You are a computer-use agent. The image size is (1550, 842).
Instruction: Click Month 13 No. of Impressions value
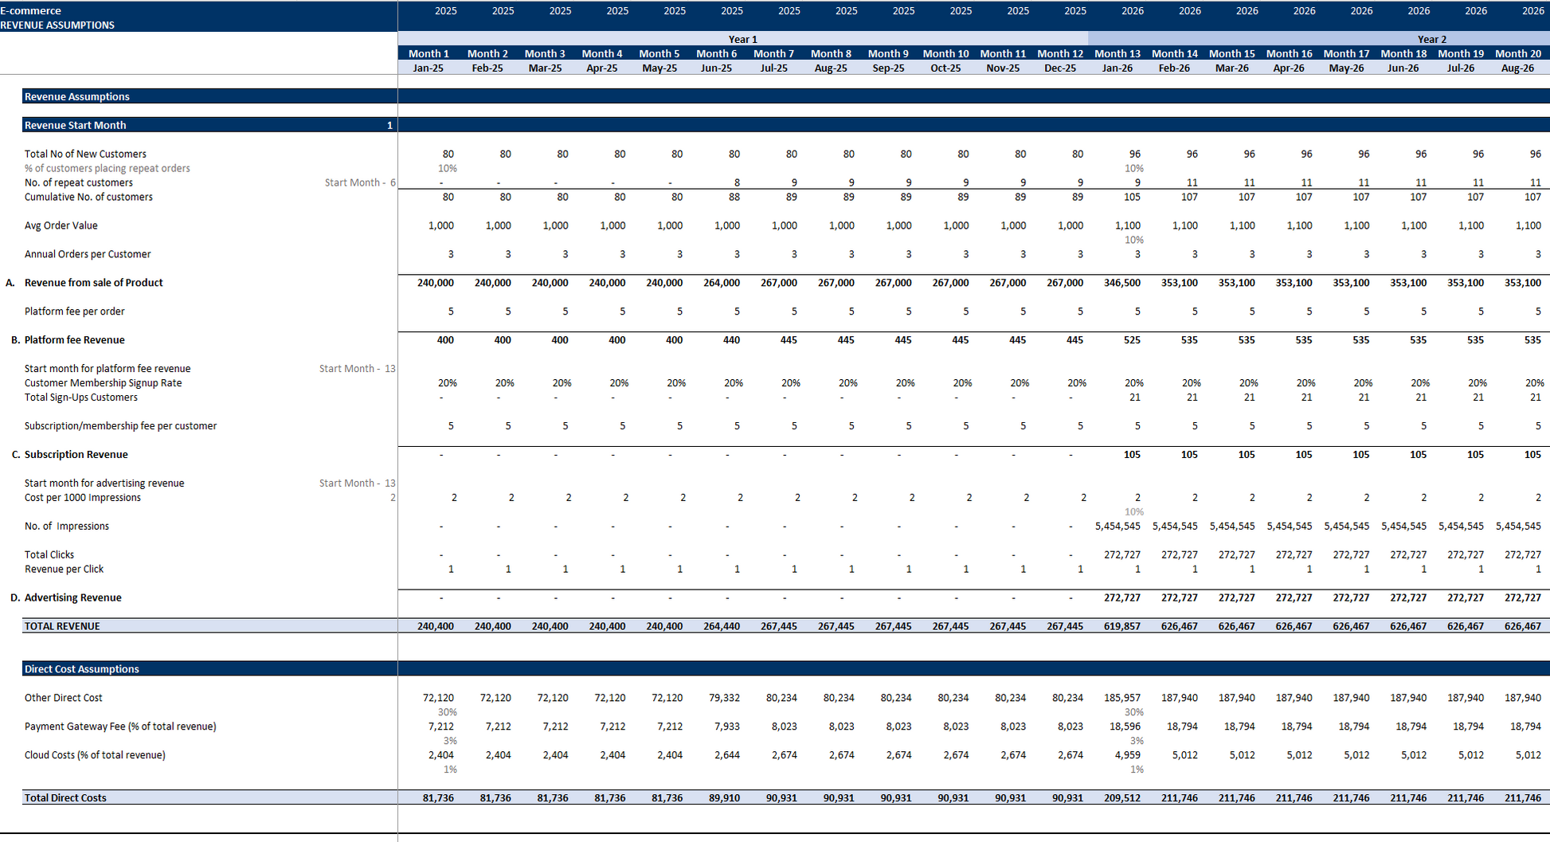[x=1117, y=526]
